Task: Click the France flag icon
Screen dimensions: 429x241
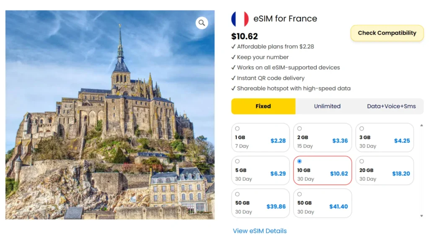Action: pos(240,19)
